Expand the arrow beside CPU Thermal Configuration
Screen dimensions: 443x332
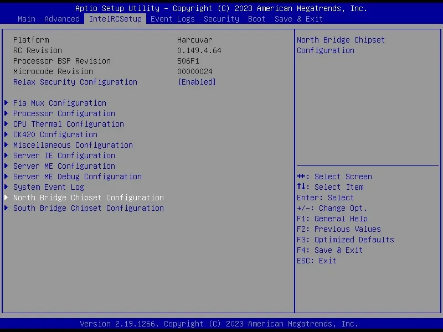tap(6, 124)
